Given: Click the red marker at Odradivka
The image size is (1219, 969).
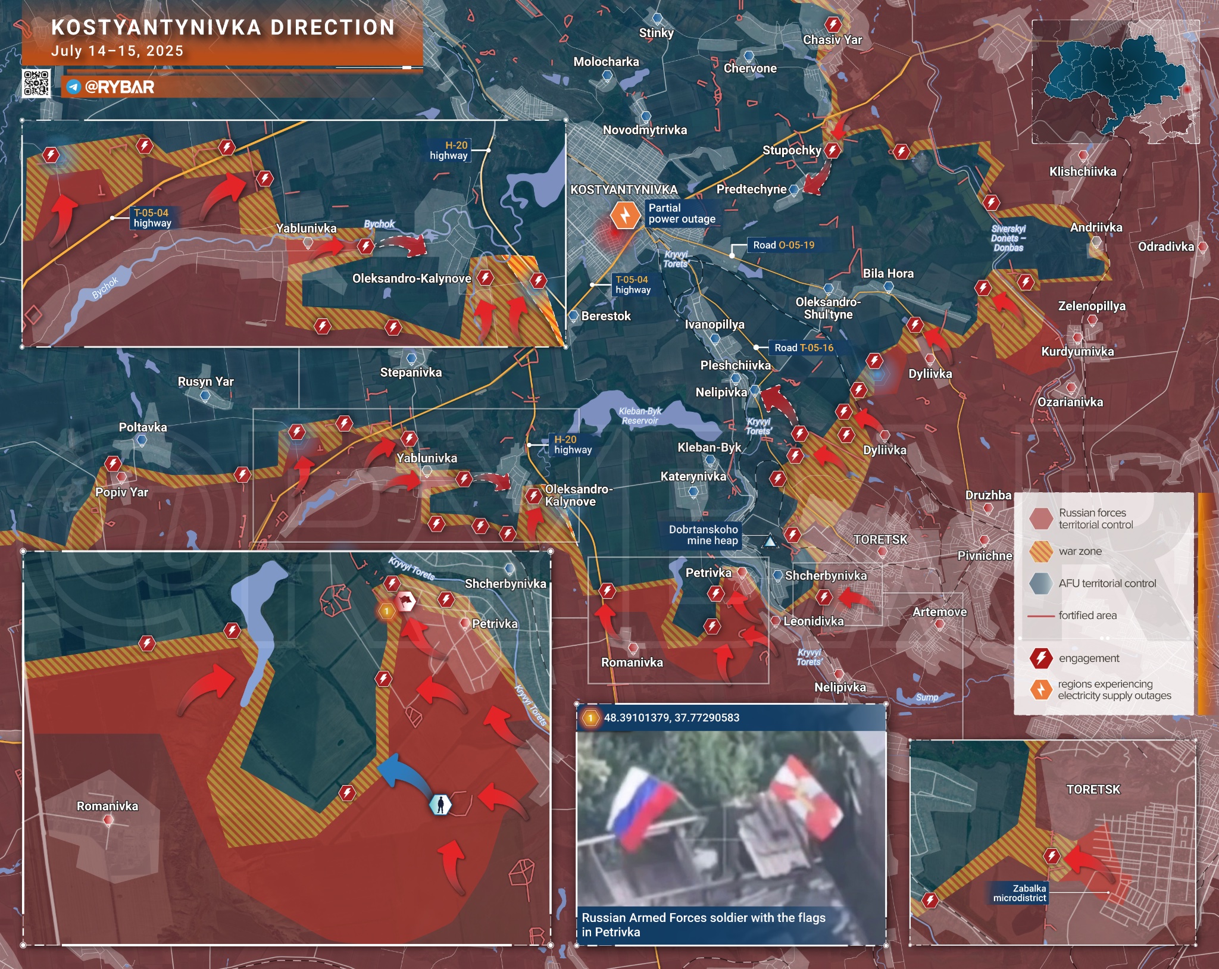Looking at the screenshot, I should coord(1202,247).
